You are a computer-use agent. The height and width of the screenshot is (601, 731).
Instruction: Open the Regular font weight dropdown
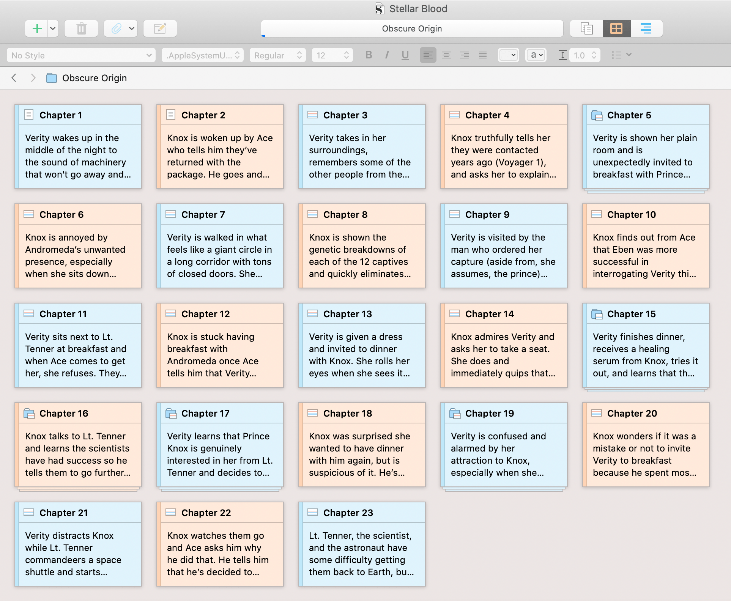[277, 55]
